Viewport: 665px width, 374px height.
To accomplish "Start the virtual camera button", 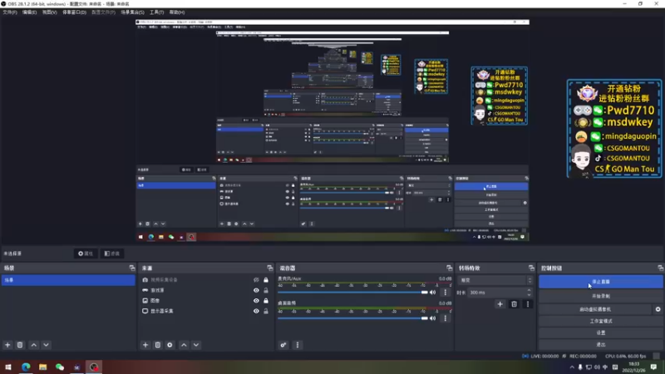I will 595,309.
